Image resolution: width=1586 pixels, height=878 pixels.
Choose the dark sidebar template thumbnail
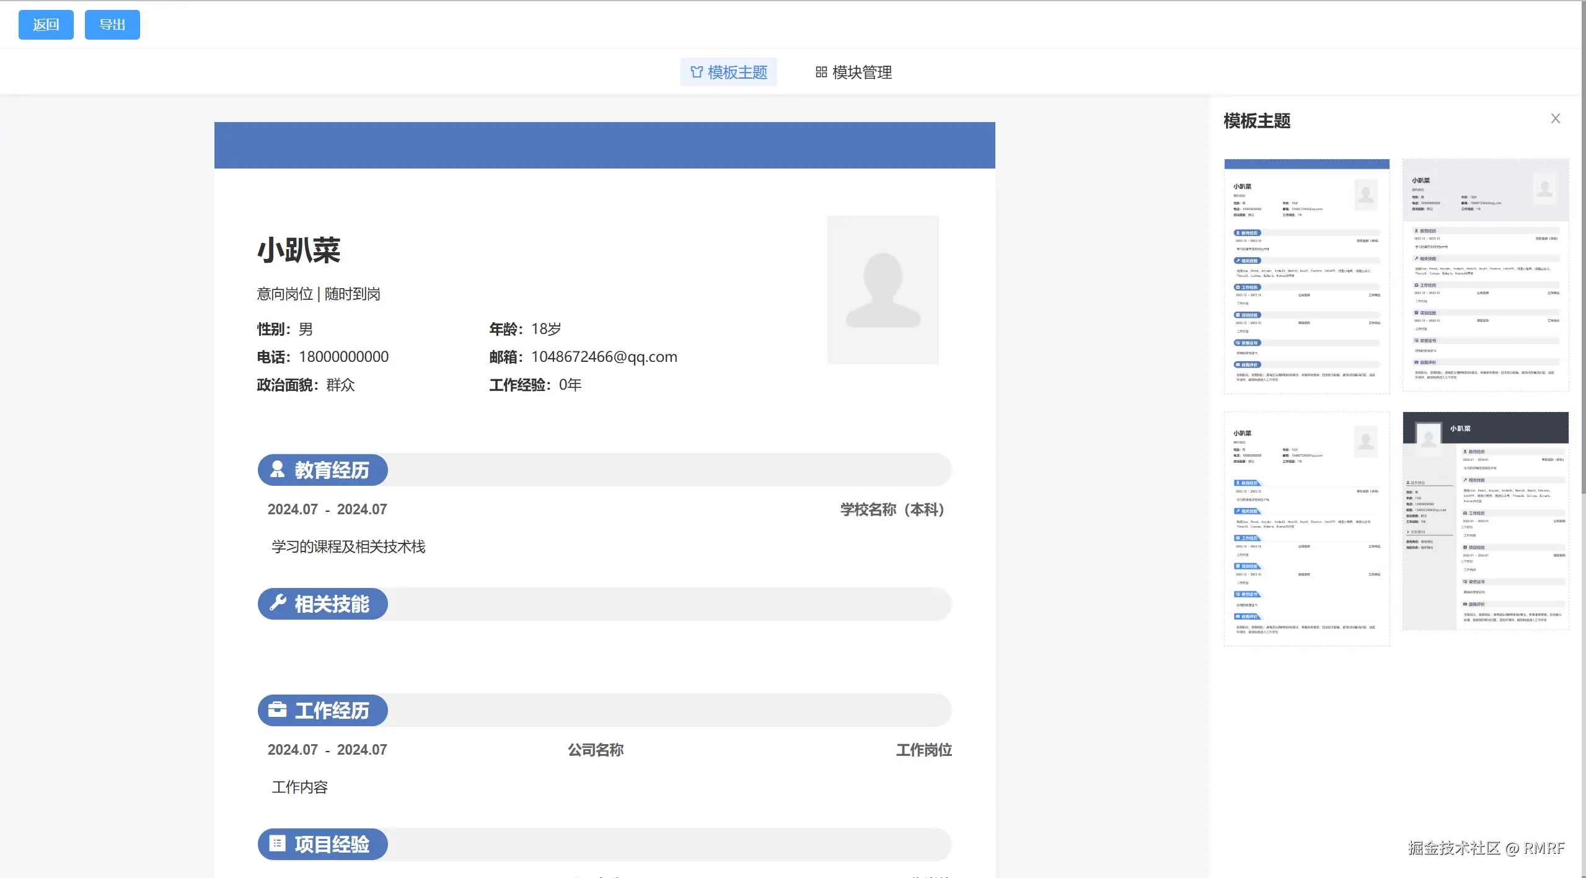click(x=1486, y=520)
